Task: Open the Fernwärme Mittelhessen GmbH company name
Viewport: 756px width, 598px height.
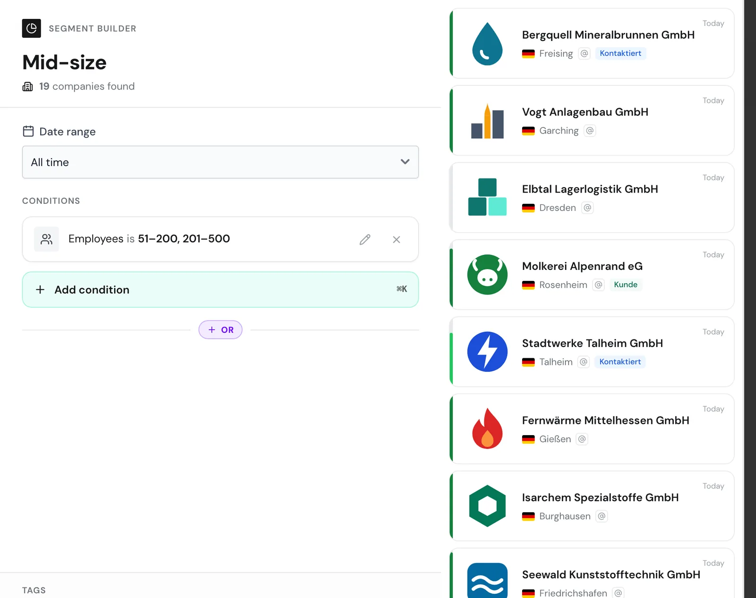Action: [x=605, y=420]
